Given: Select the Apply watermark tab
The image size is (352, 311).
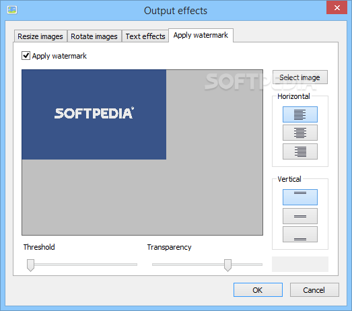Looking at the screenshot, I should coord(201,35).
